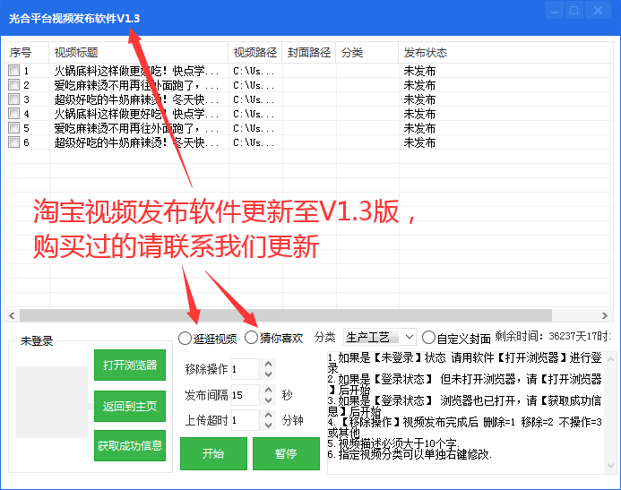621x490 pixels.
Task: Click the 封面路径 column header
Action: click(309, 52)
